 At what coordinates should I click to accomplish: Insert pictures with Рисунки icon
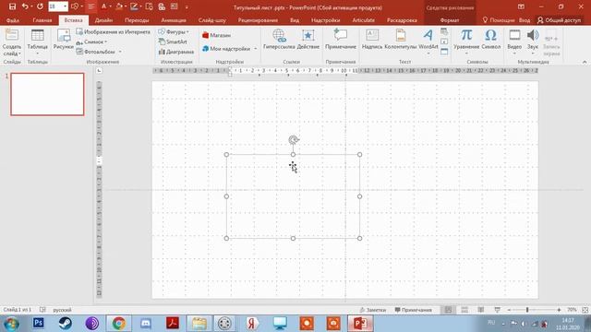pyautogui.click(x=64, y=40)
